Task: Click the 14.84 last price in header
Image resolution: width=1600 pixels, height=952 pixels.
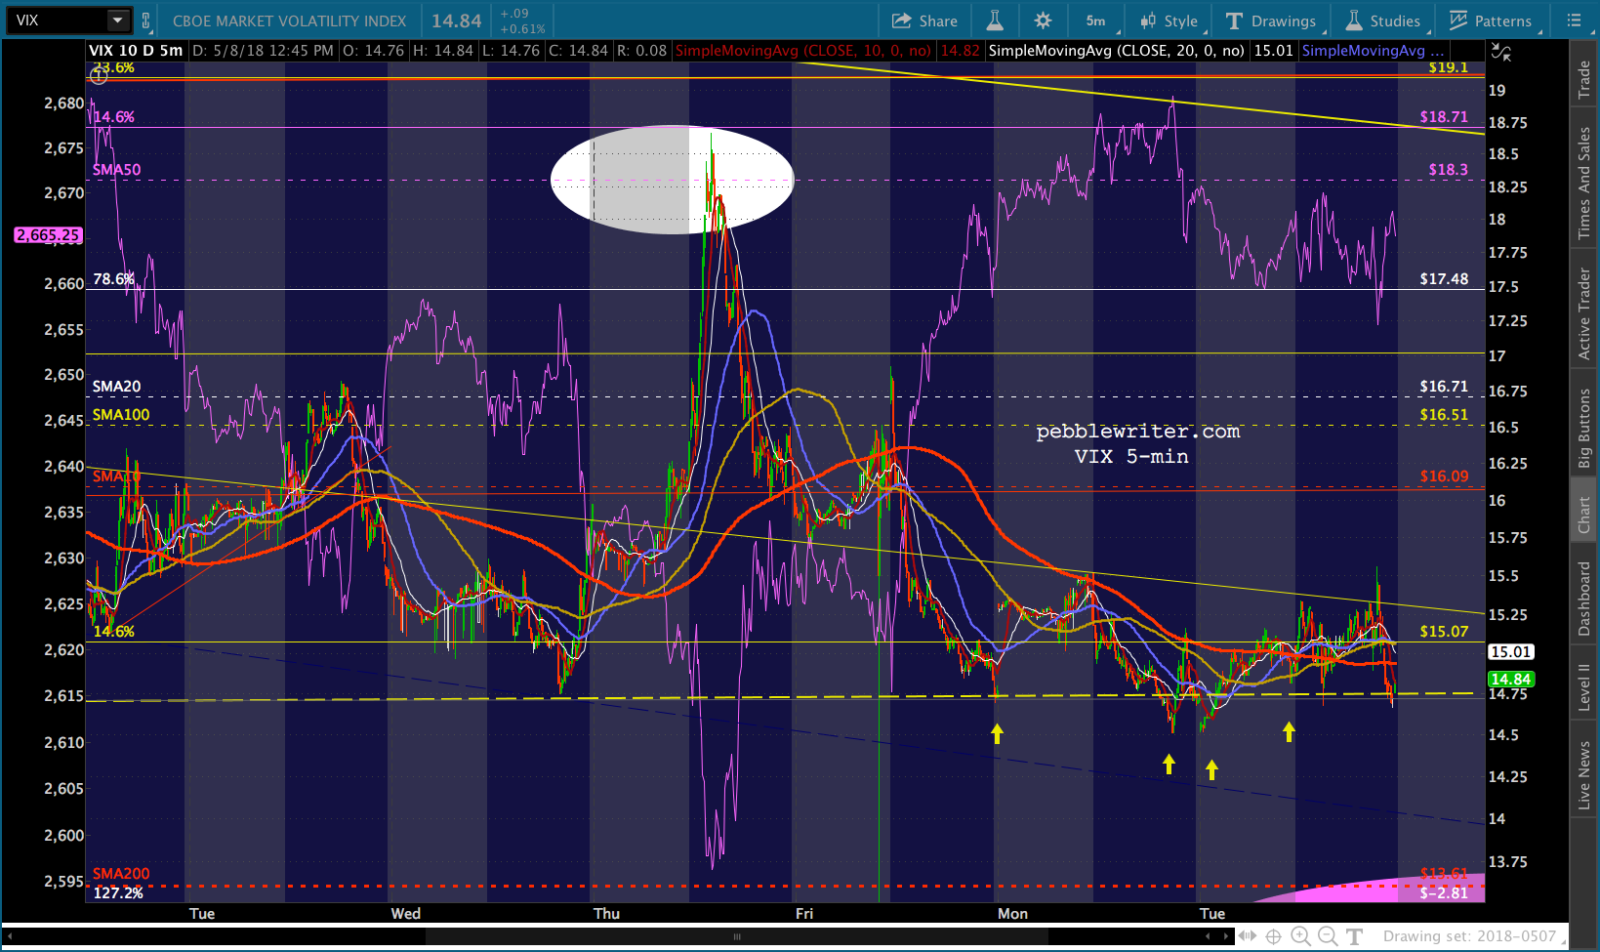Action: point(457,21)
